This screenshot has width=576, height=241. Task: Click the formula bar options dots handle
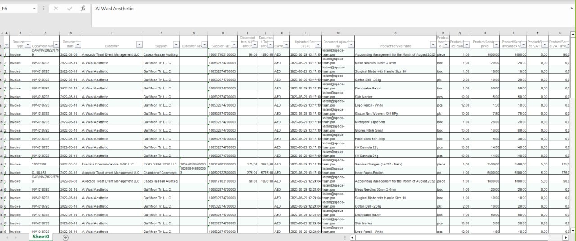tap(43, 9)
